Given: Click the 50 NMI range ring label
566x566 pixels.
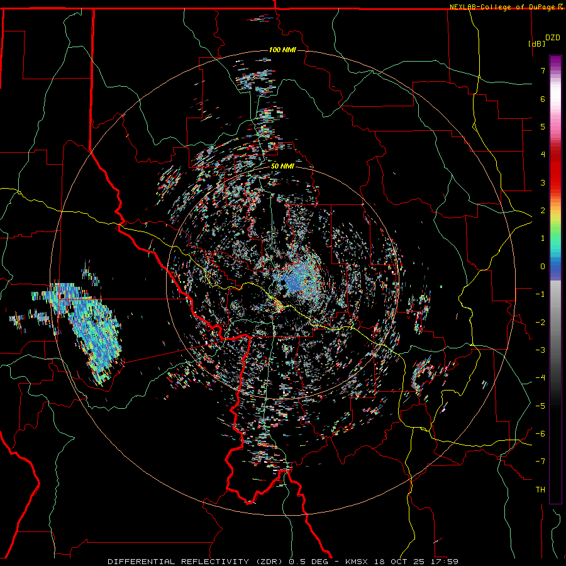Looking at the screenshot, I should (282, 166).
